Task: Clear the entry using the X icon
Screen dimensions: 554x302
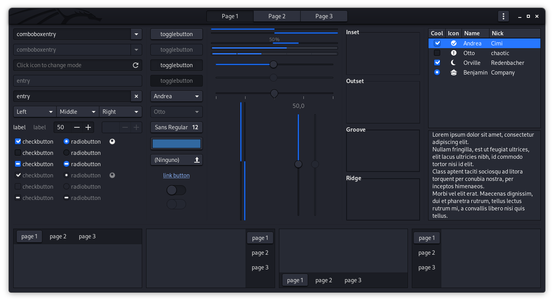Action: coord(136,96)
